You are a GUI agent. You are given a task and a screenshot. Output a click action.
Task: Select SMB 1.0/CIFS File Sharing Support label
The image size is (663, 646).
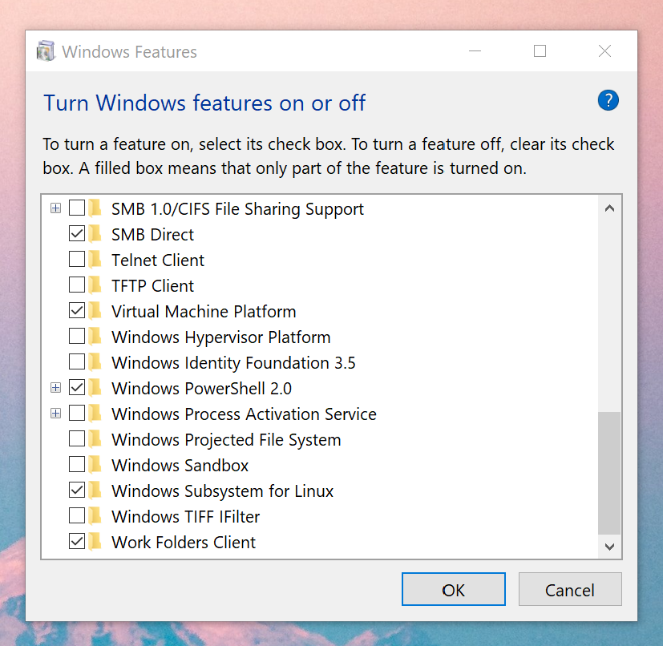click(x=237, y=209)
